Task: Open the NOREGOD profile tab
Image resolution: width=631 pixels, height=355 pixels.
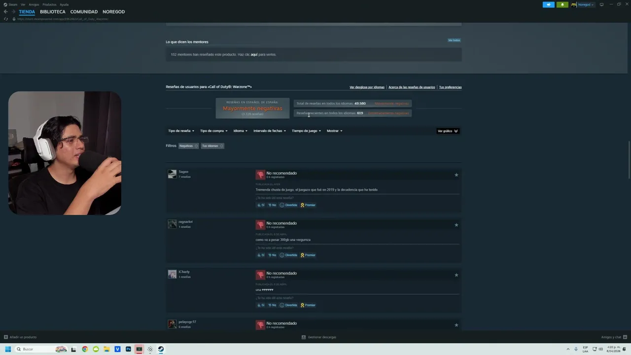Action: point(114,12)
